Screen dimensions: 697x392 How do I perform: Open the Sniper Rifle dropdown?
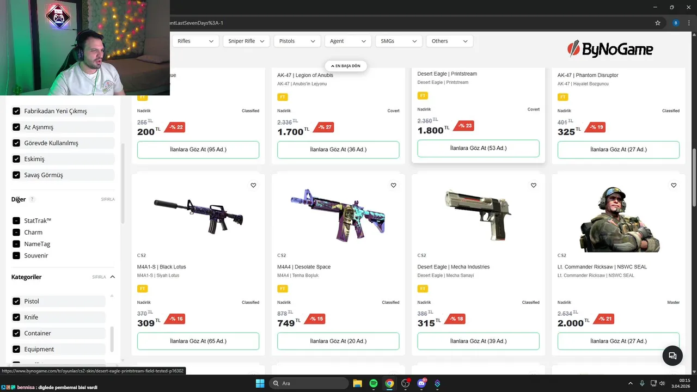pyautogui.click(x=246, y=41)
